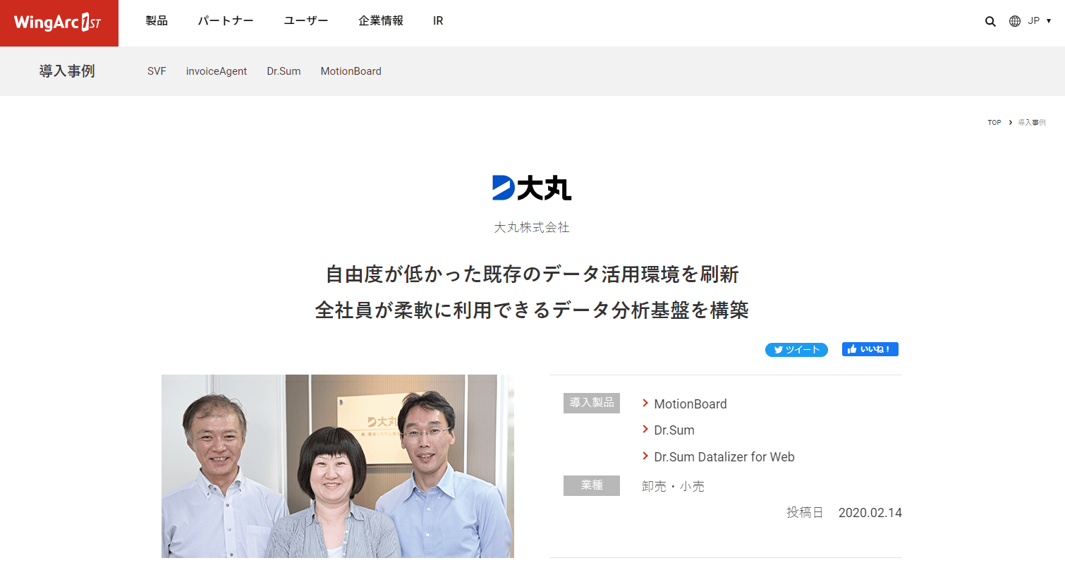This screenshot has width=1065, height=582.
Task: Go to TOP breadcrumb link
Action: 994,123
